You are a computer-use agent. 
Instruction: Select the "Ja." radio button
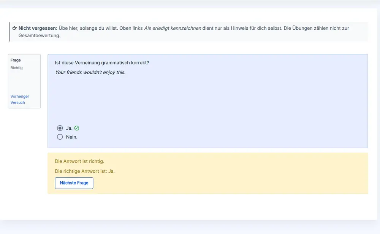(x=60, y=128)
